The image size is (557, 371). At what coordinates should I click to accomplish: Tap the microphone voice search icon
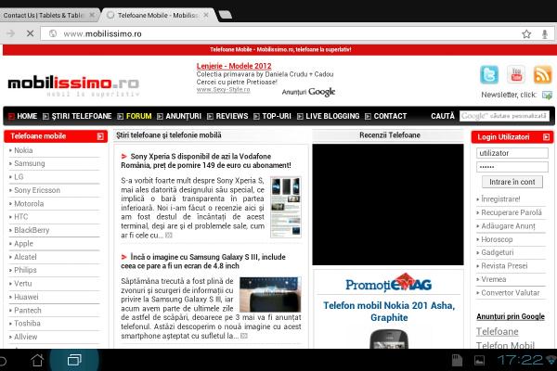545,34
